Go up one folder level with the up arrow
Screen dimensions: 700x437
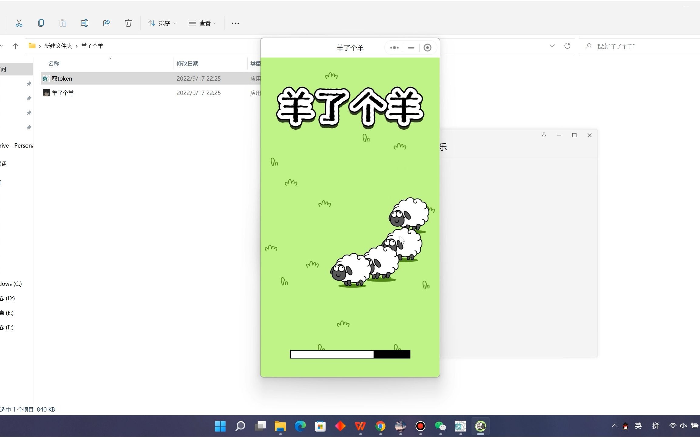[15, 46]
